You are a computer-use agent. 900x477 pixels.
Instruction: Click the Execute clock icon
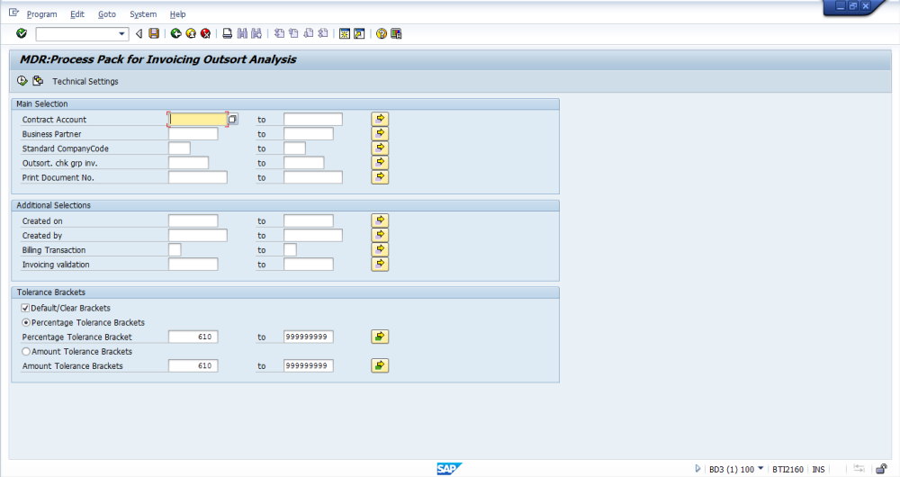pos(22,81)
